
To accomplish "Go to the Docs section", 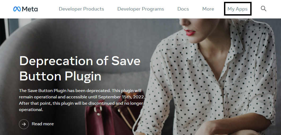I will coord(183,9).
